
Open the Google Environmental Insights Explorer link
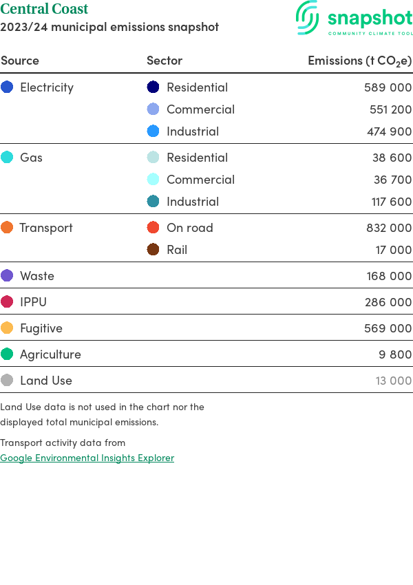(87, 458)
